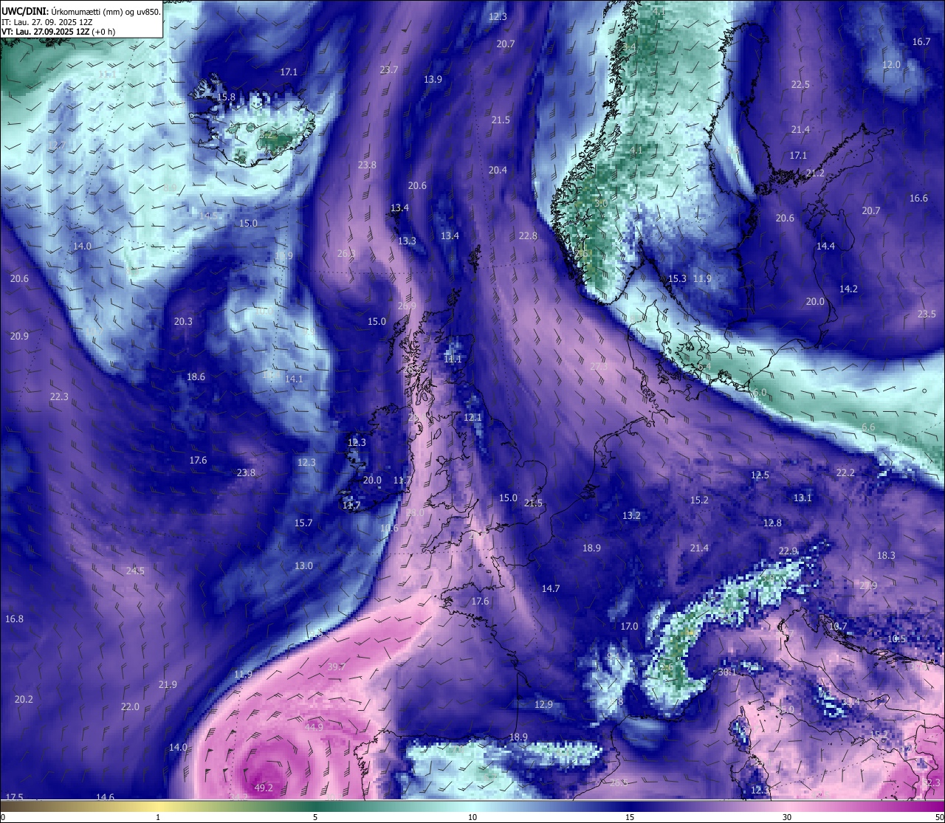Screen dimensions: 945x823
Task: Click the 21.2 value over southern Finland
Action: (x=815, y=173)
